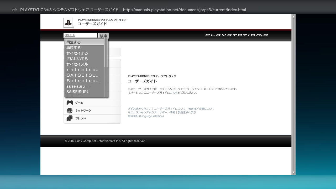This screenshot has width=336, height=189.
Task: Click the www browser icon in title bar
Action: [14, 10]
